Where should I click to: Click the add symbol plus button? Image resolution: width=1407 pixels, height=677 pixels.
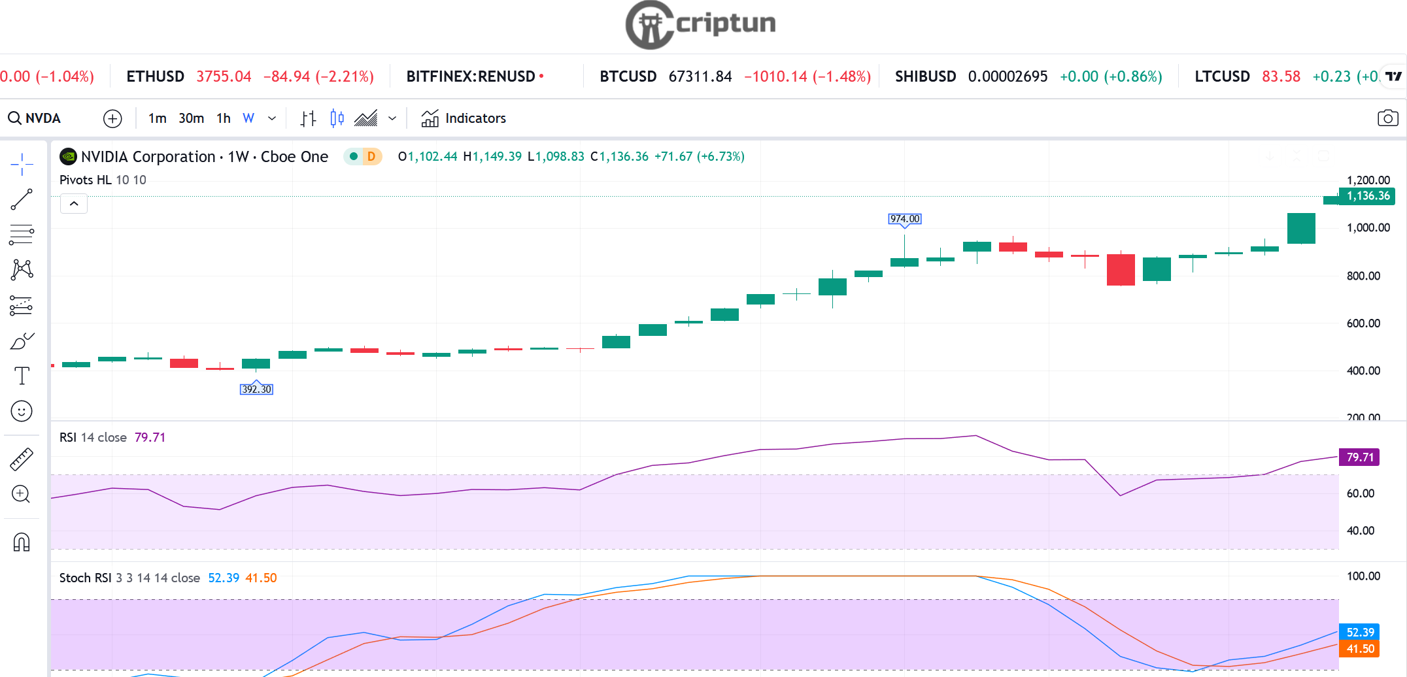point(112,118)
